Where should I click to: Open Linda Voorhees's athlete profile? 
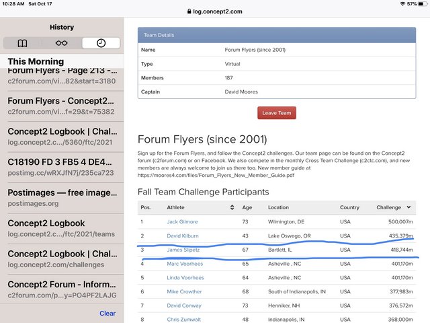185,278
